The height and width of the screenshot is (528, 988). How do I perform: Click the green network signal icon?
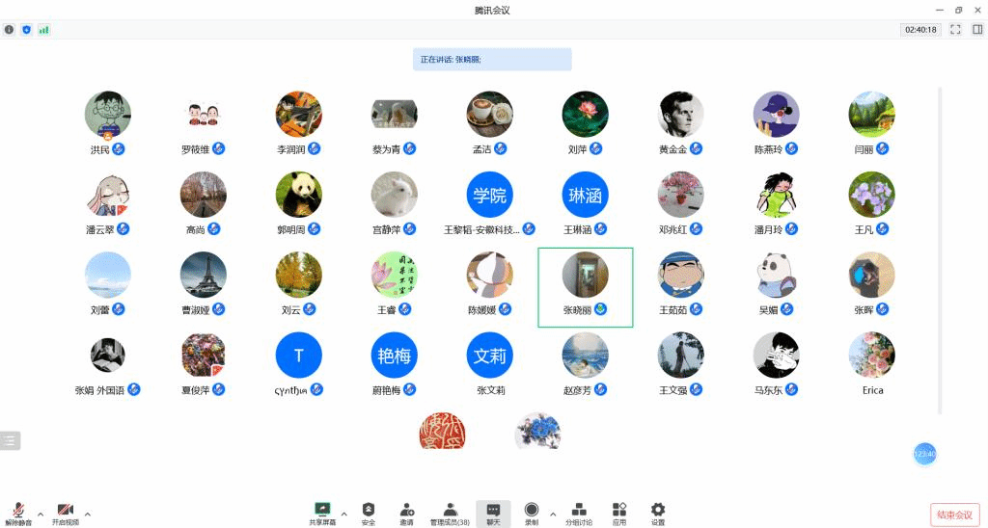pyautogui.click(x=43, y=30)
